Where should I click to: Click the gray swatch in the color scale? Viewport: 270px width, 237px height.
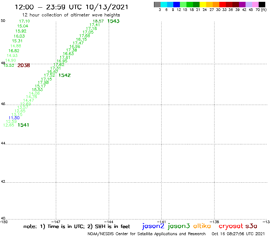tap(157, 4)
